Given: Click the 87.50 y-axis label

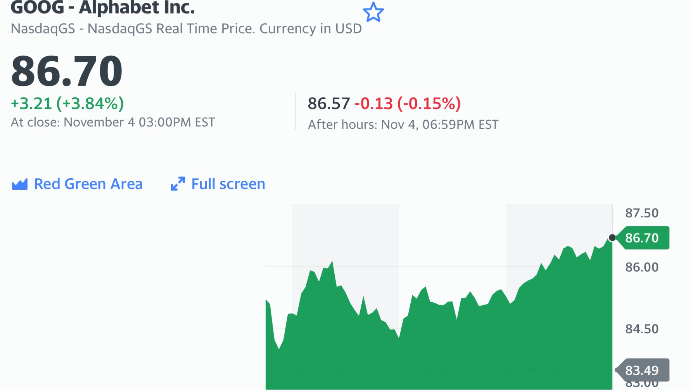Looking at the screenshot, I should [x=642, y=213].
